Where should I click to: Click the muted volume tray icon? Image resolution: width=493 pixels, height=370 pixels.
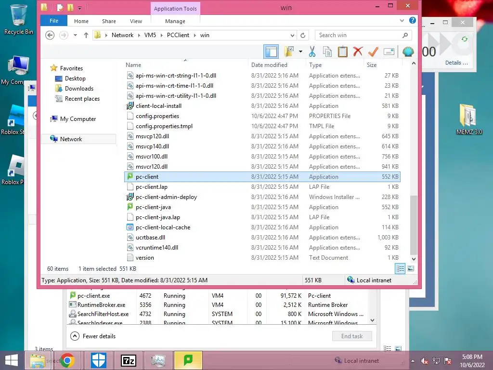424,360
